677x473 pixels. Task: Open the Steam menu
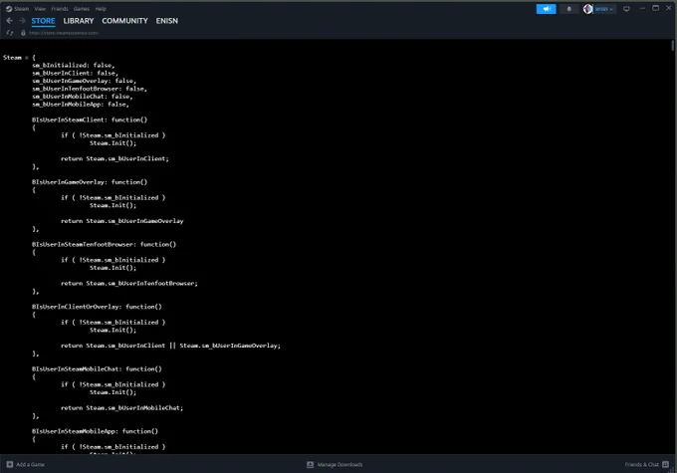pos(21,9)
